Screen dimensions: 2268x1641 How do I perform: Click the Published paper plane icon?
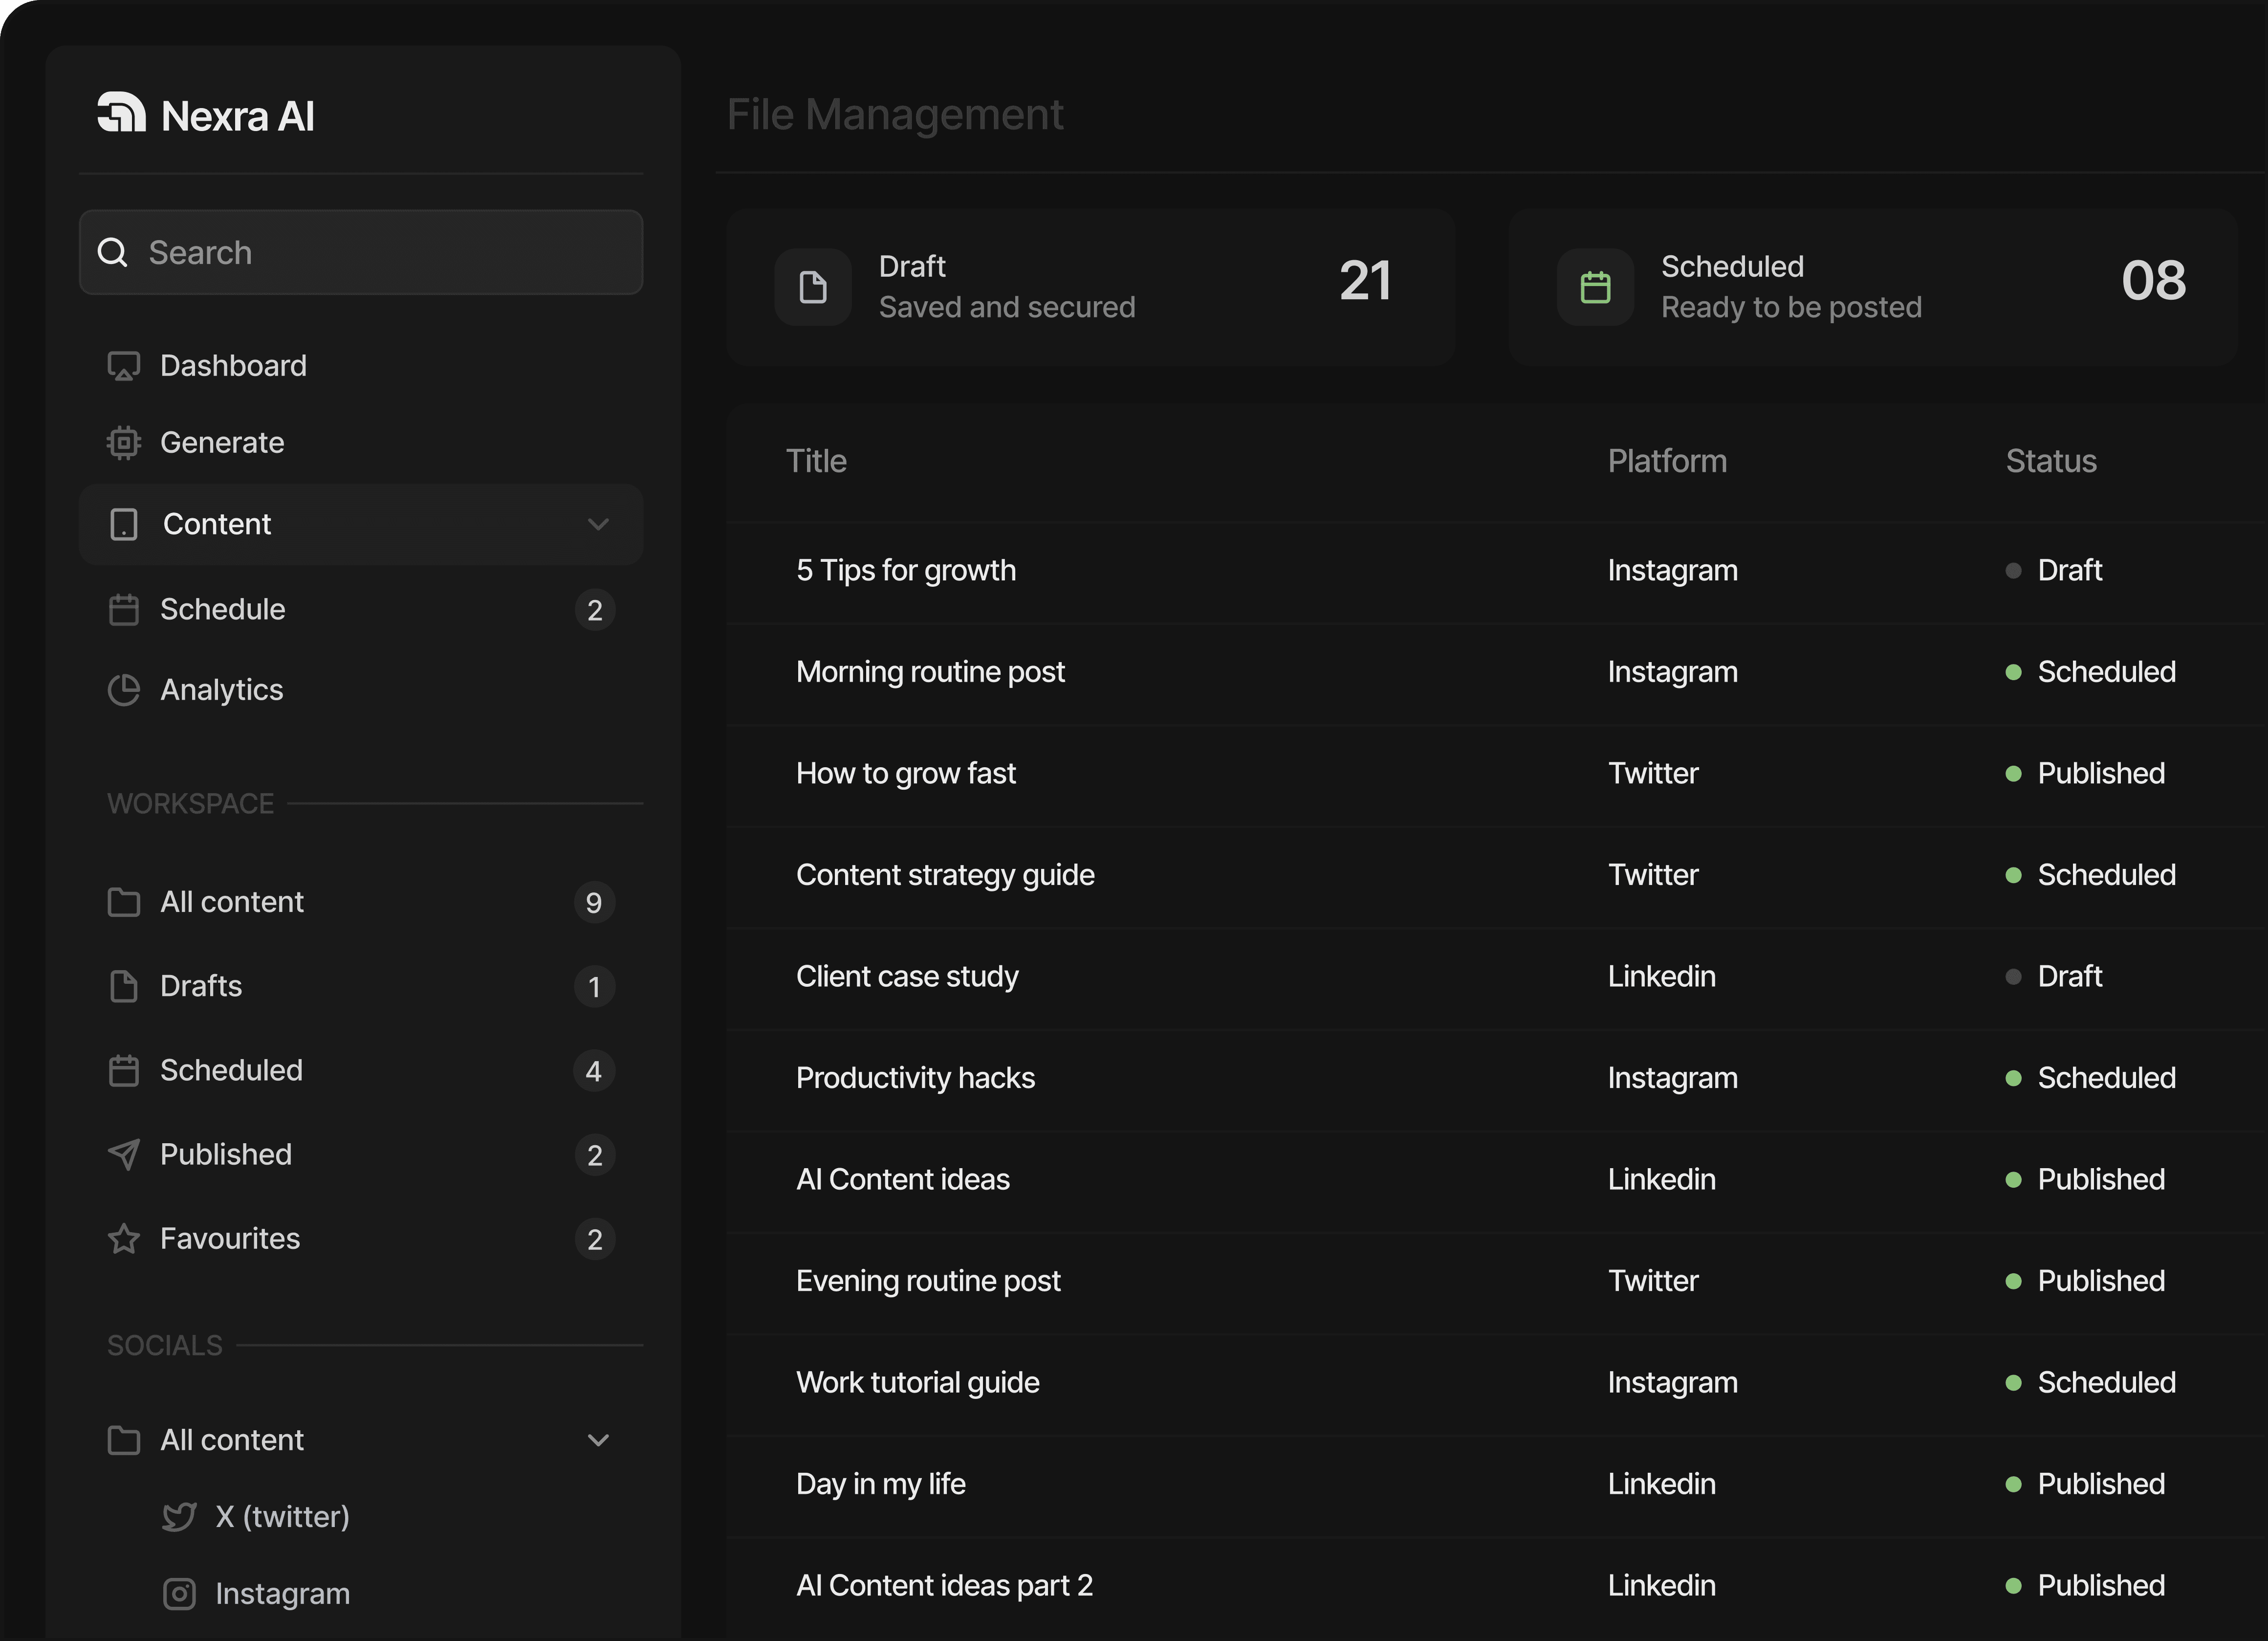coord(123,1154)
